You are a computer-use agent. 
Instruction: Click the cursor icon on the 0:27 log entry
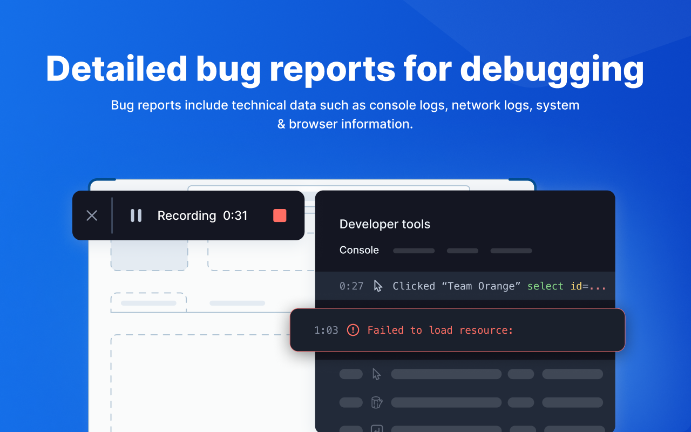tap(377, 286)
